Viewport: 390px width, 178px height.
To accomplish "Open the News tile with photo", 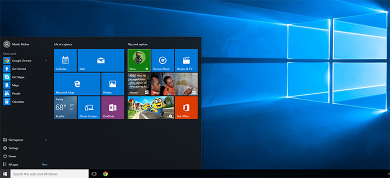I will pyautogui.click(x=175, y=84).
